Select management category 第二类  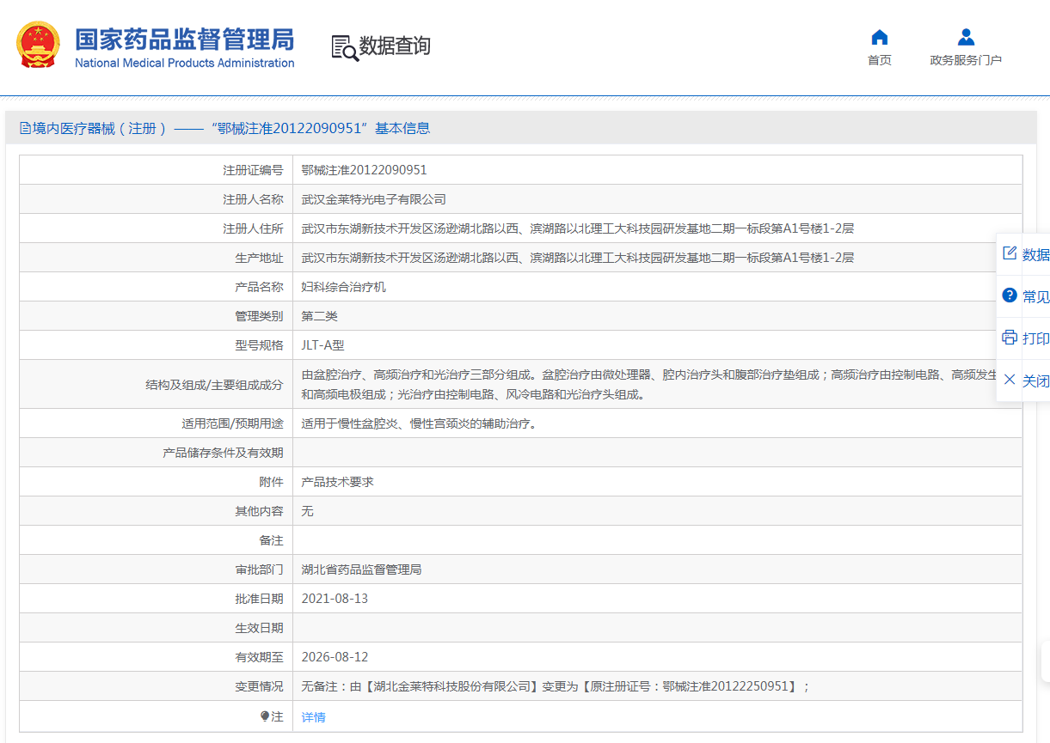(320, 316)
